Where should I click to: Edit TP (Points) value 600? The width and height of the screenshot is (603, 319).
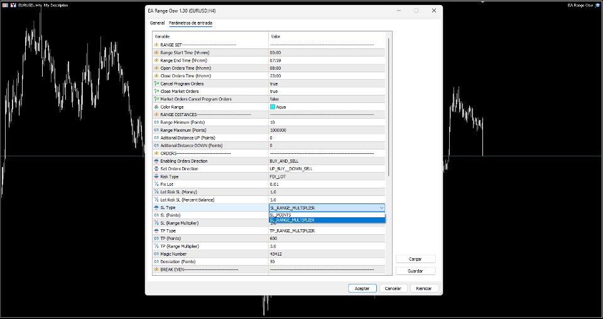coord(327,238)
